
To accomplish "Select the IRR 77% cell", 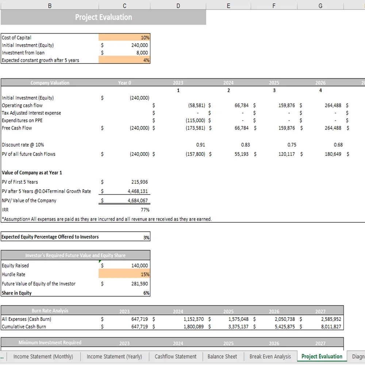I will point(124,210).
